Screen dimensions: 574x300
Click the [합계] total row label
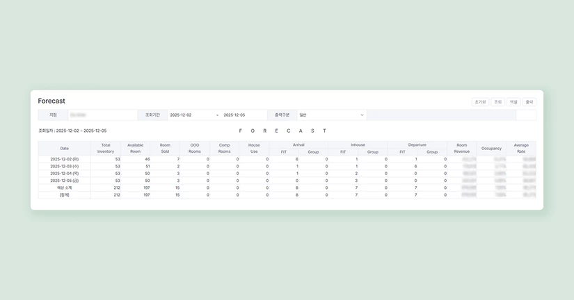point(65,194)
